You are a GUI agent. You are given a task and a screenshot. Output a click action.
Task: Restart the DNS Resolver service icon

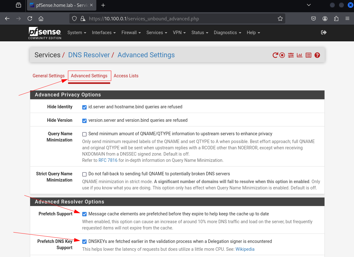tap(275, 55)
